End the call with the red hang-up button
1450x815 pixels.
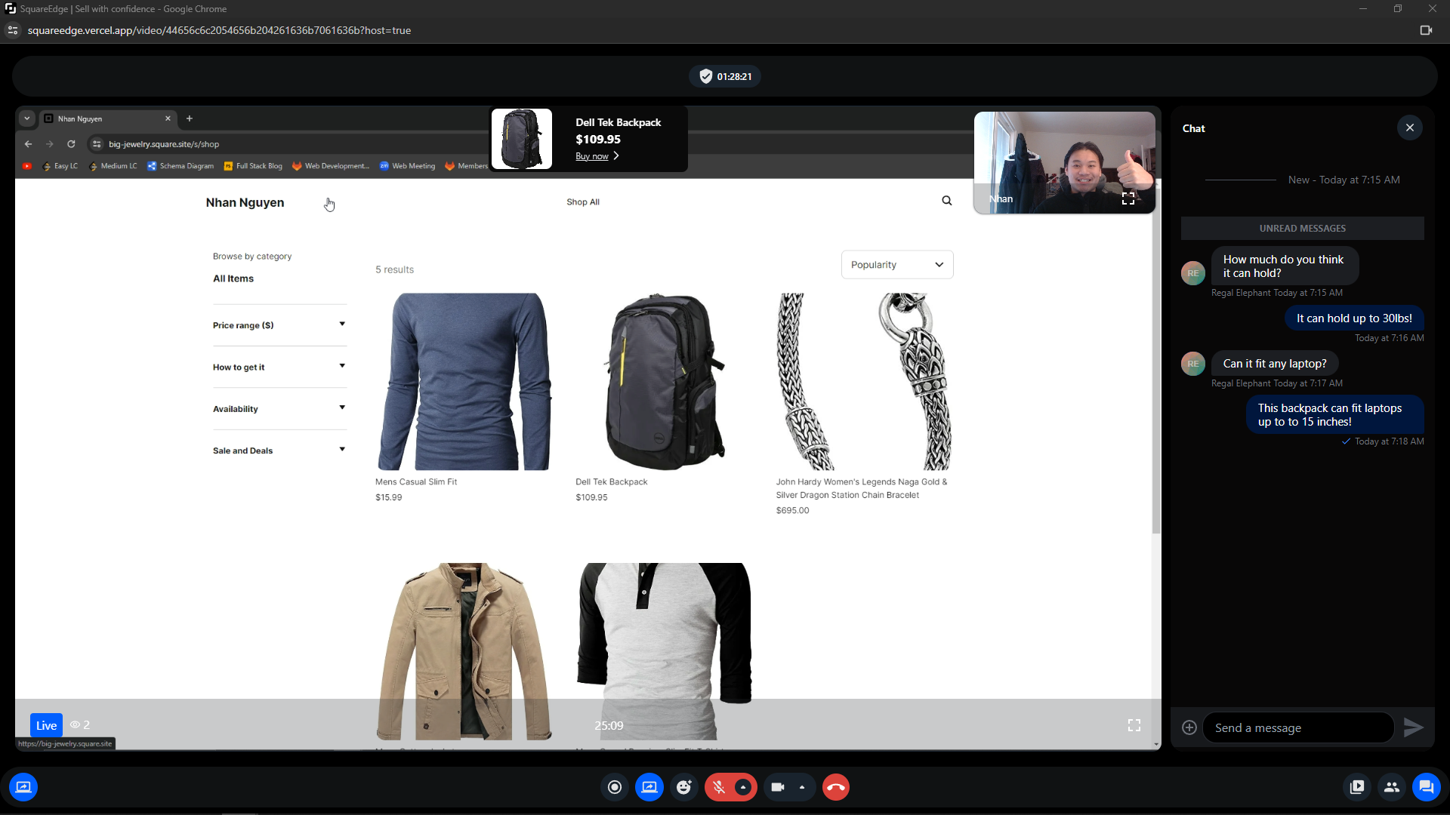[836, 787]
